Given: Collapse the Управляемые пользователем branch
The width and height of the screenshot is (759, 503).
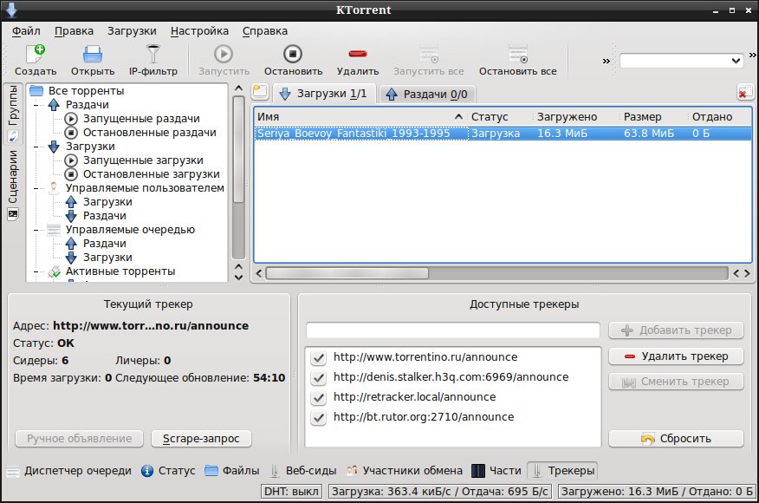Looking at the screenshot, I should (36, 188).
